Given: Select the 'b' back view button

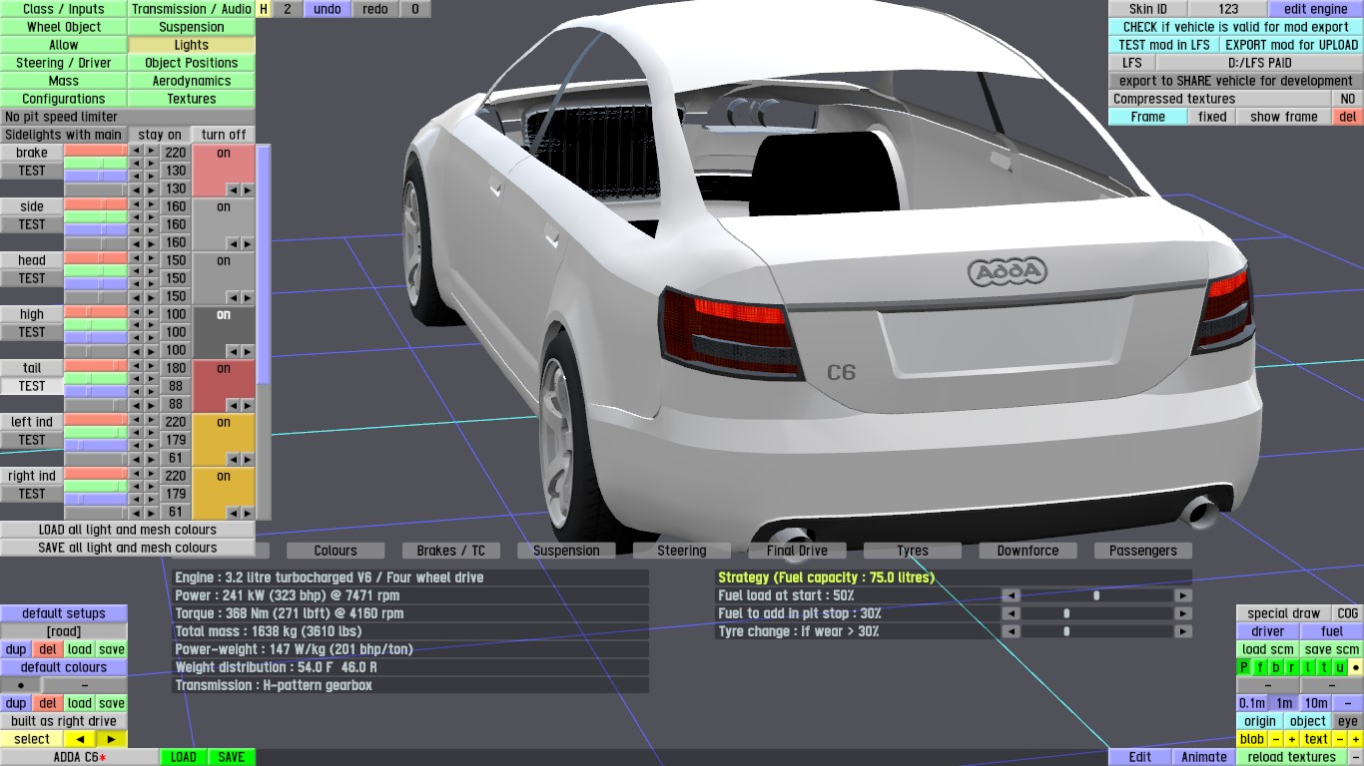Looking at the screenshot, I should pos(1276,667).
